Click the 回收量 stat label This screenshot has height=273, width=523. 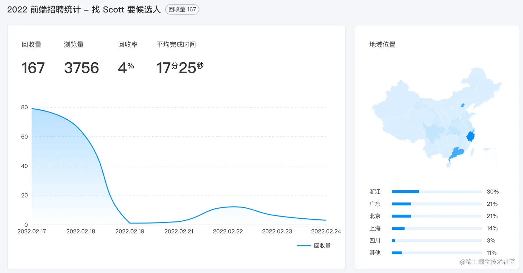point(31,44)
